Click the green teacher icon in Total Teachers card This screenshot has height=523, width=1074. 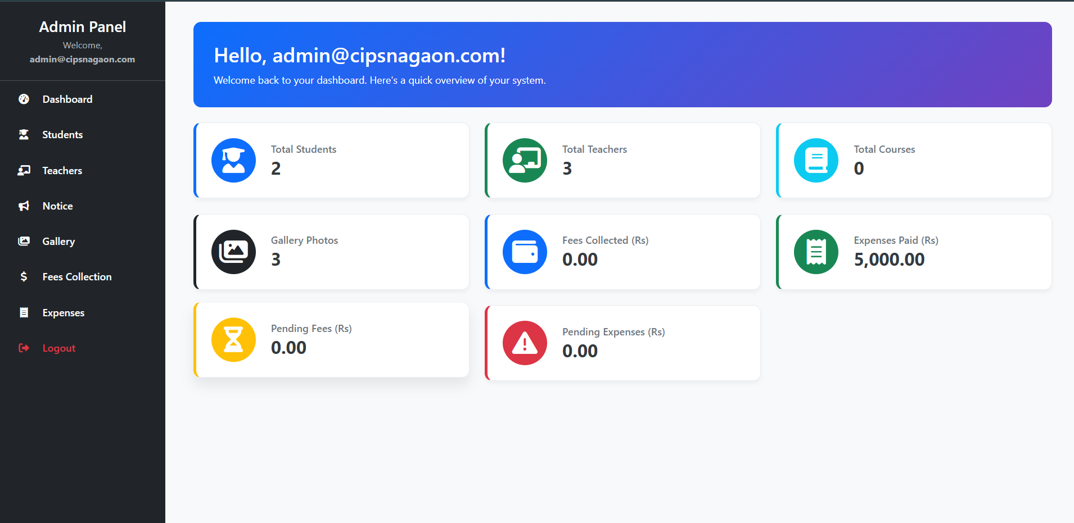pos(525,161)
